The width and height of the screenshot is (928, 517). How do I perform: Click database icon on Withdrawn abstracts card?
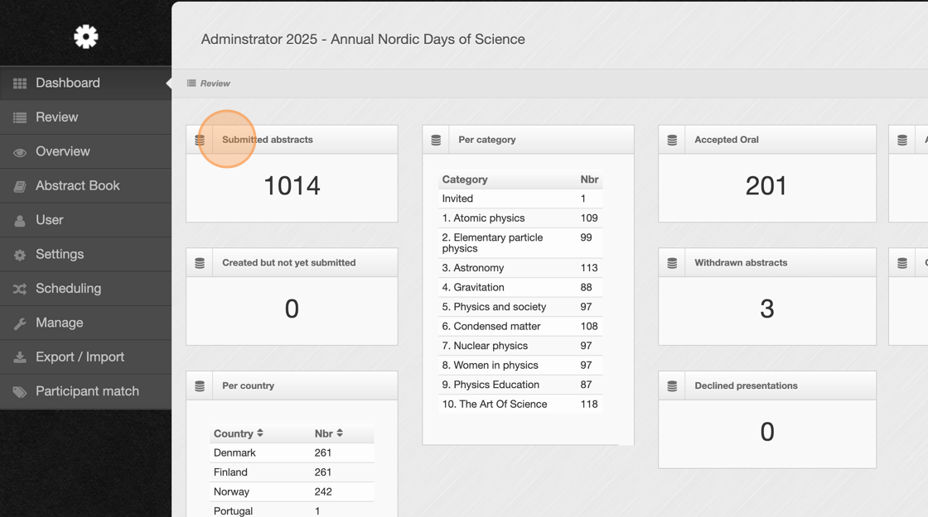pyautogui.click(x=672, y=263)
